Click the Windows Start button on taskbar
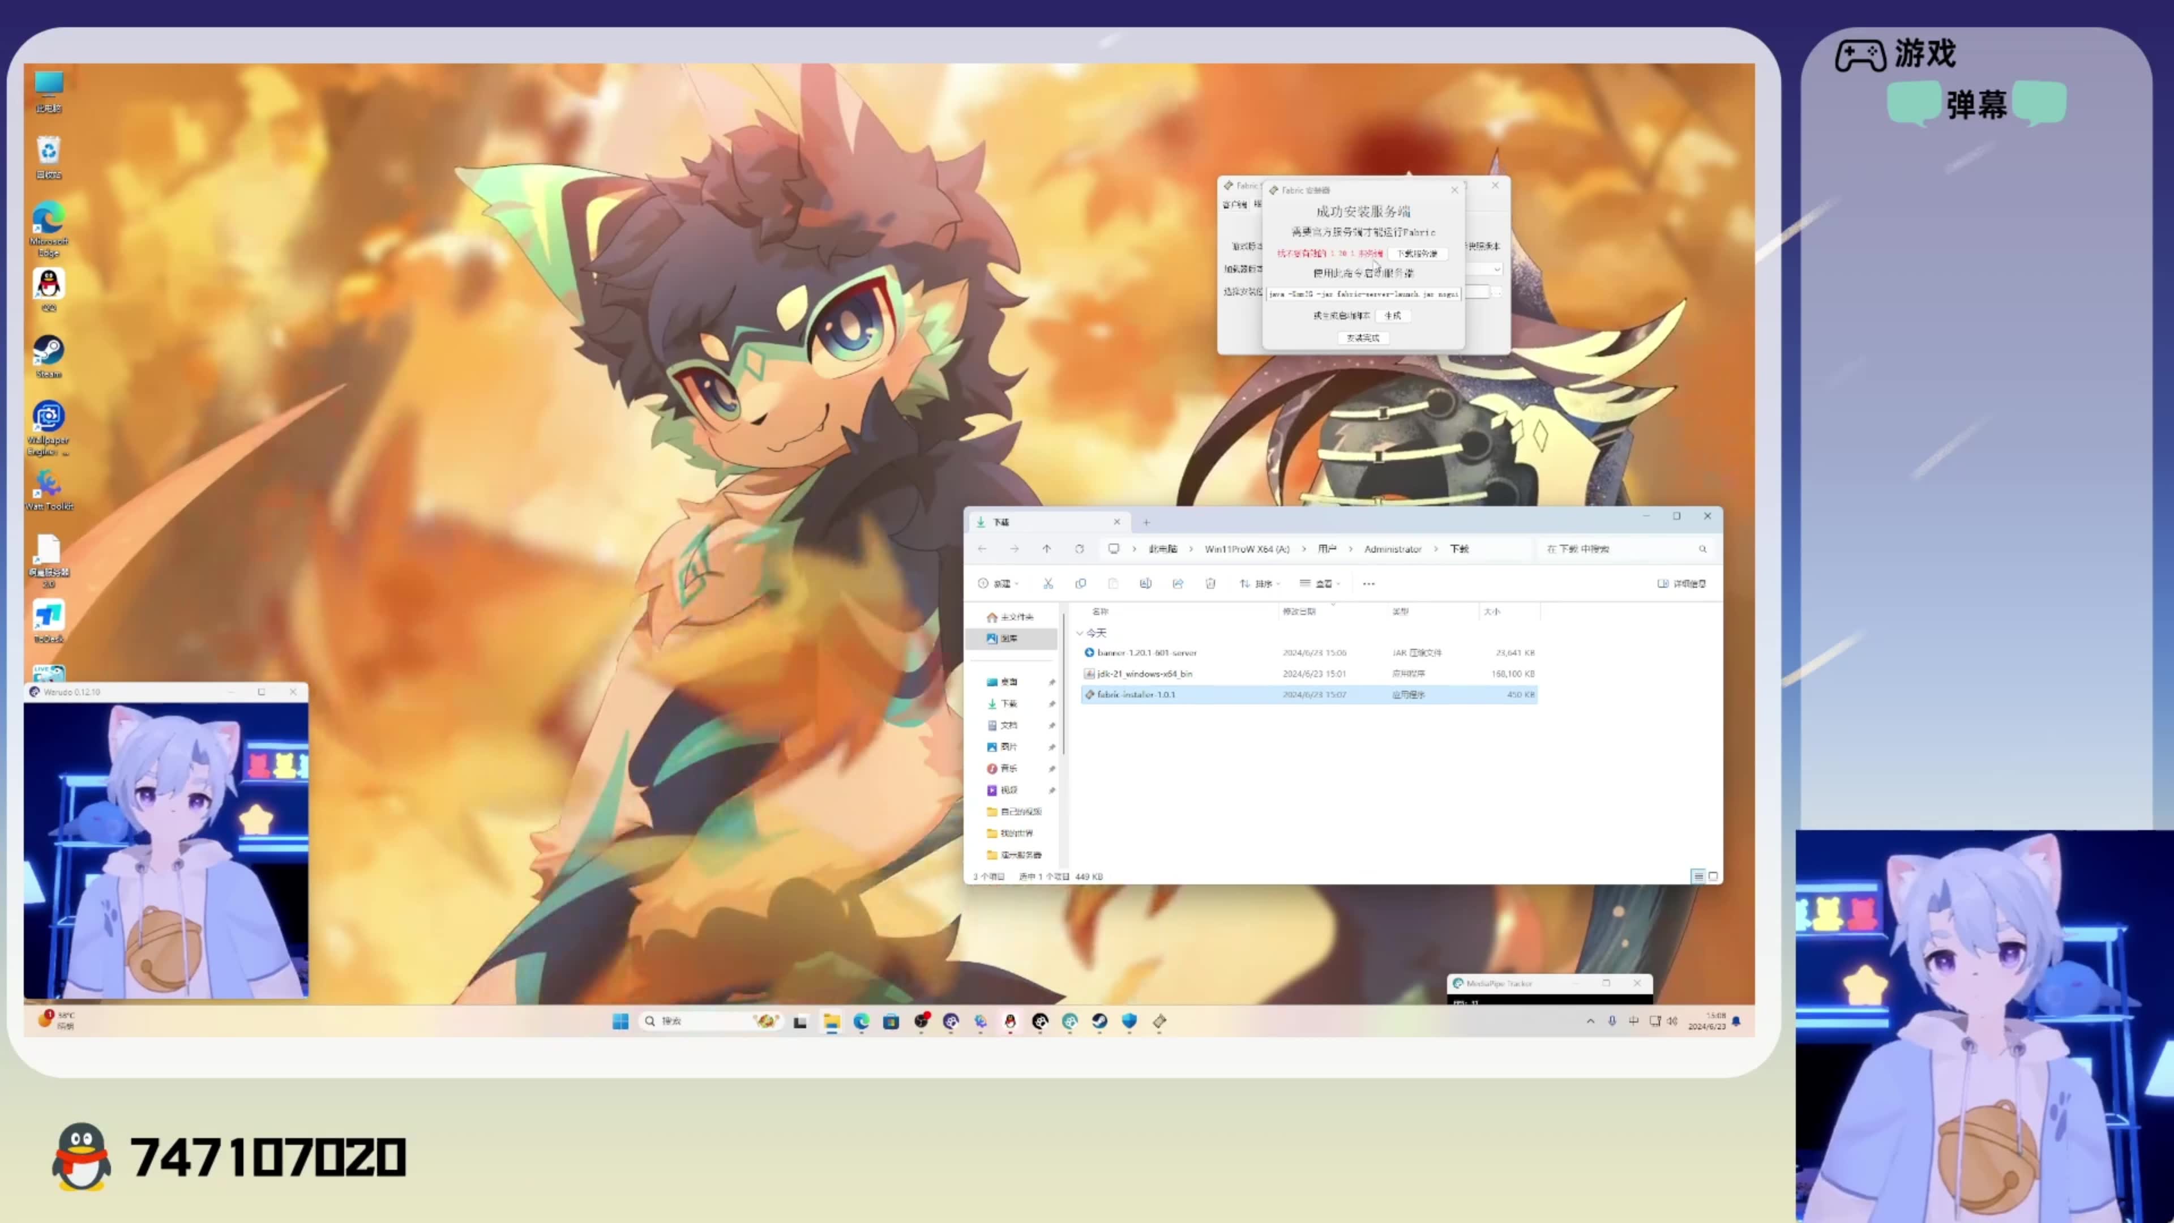Viewport: 2174px width, 1223px height. pyautogui.click(x=620, y=1021)
